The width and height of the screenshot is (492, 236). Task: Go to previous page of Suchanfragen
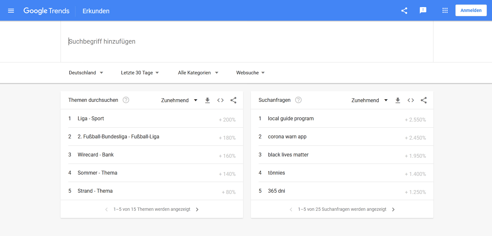(x=291, y=209)
